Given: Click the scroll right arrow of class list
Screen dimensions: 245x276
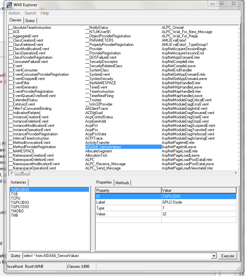Looking at the screenshot, I should point(236,173).
